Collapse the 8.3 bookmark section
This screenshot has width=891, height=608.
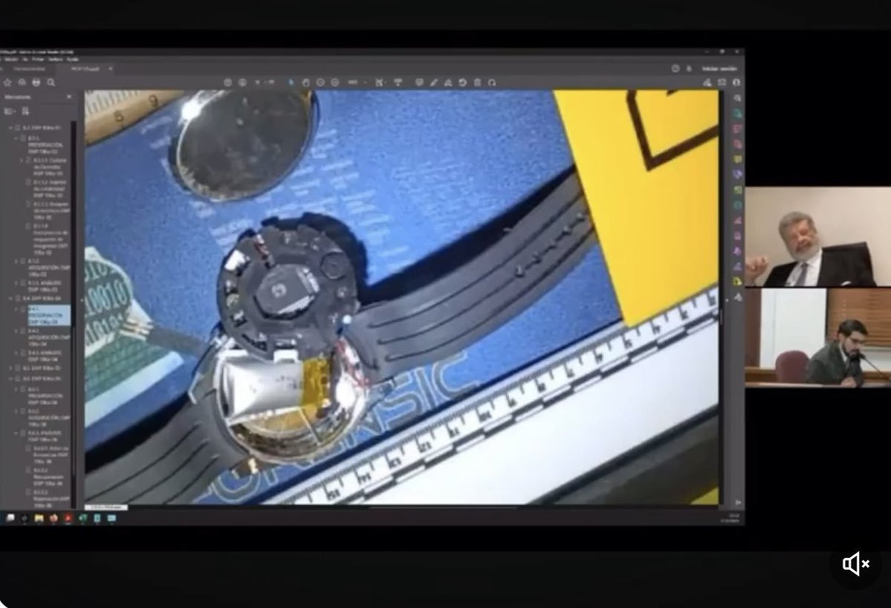click(10, 129)
